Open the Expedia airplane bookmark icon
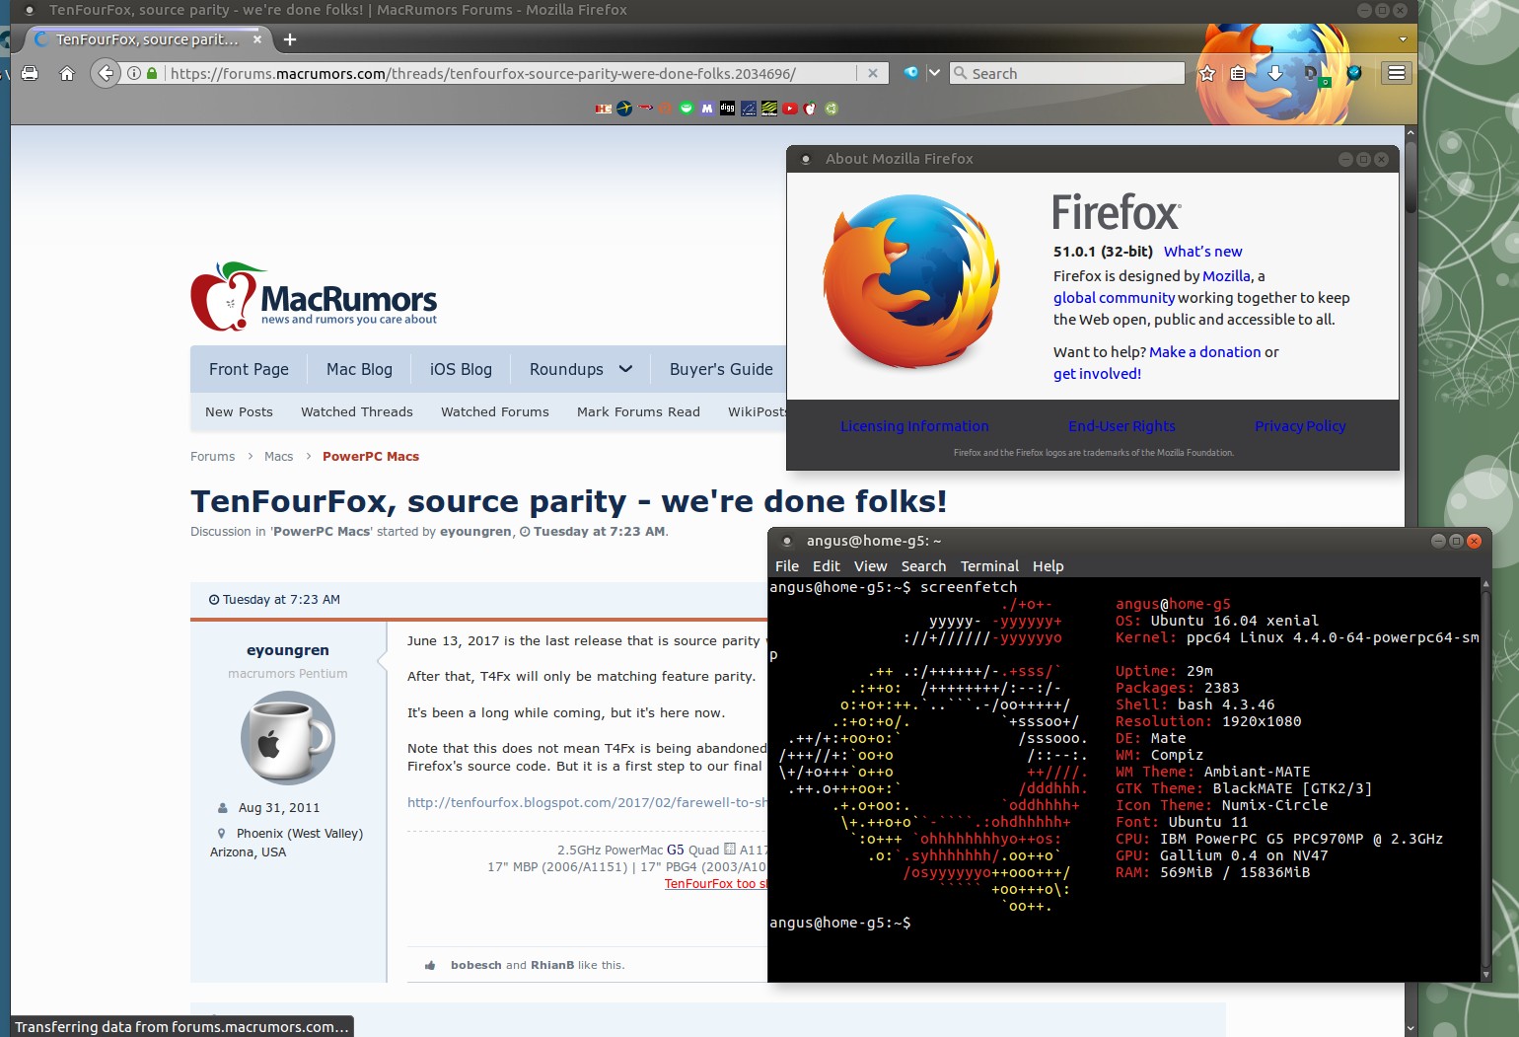This screenshot has height=1037, width=1519. pyautogui.click(x=624, y=109)
